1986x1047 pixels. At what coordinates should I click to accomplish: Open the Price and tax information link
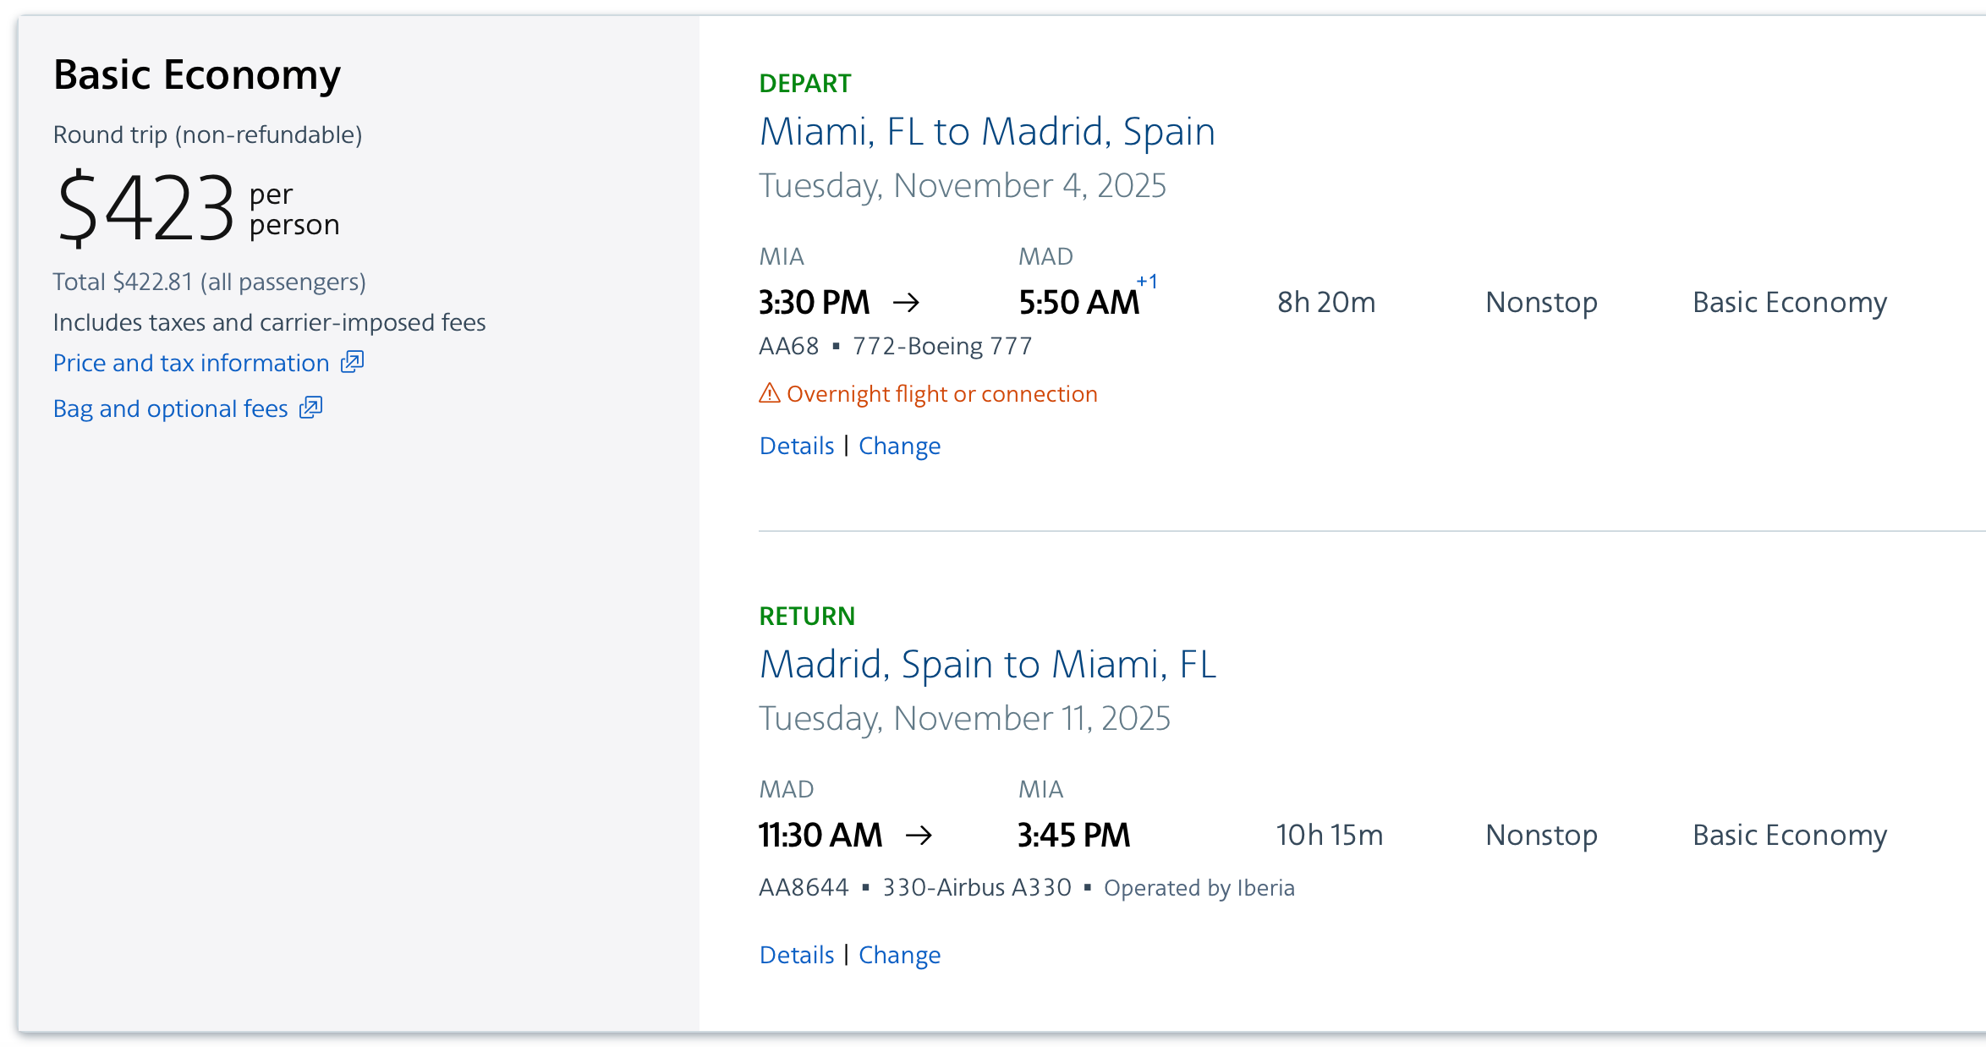[191, 363]
